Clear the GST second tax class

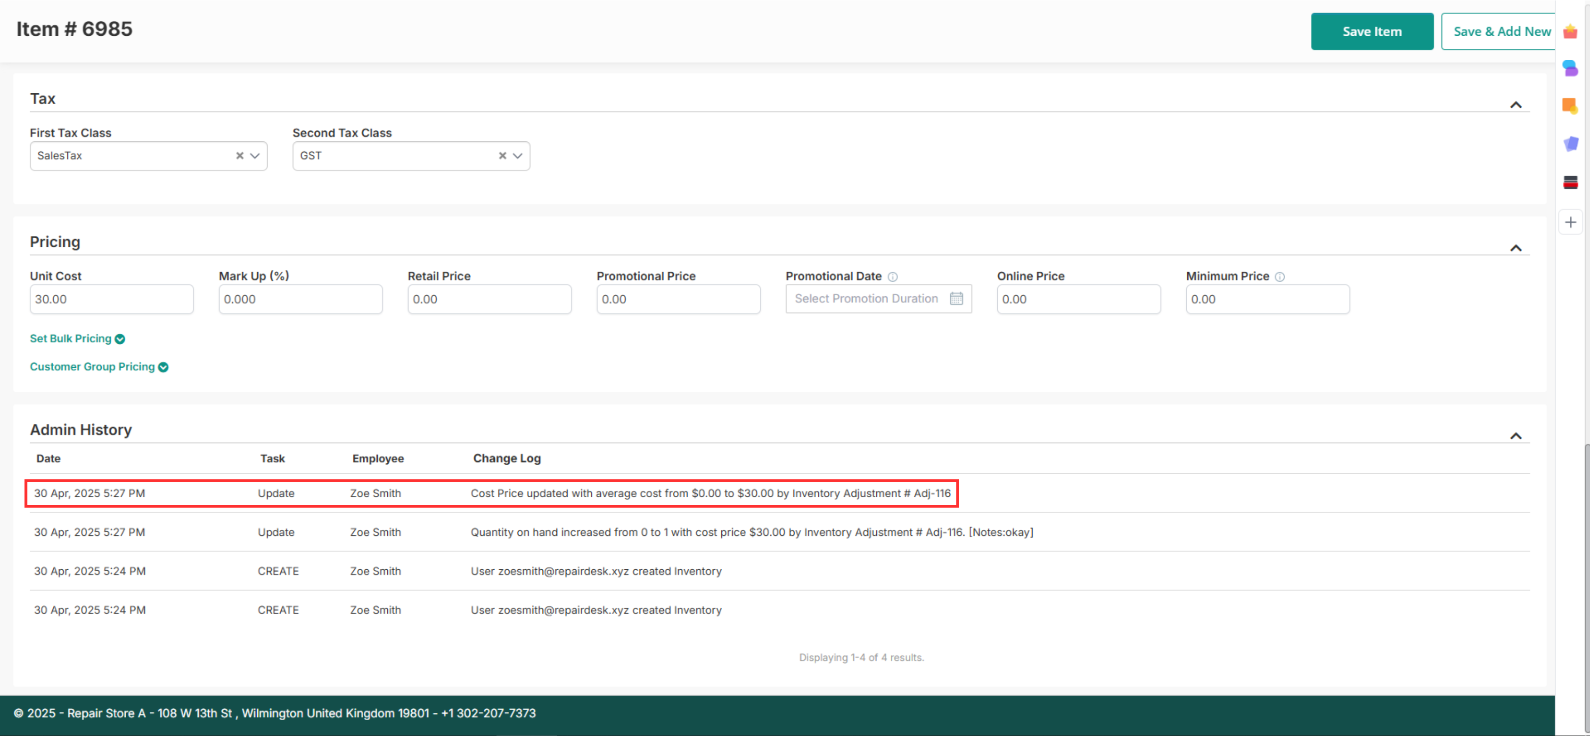pyautogui.click(x=502, y=156)
